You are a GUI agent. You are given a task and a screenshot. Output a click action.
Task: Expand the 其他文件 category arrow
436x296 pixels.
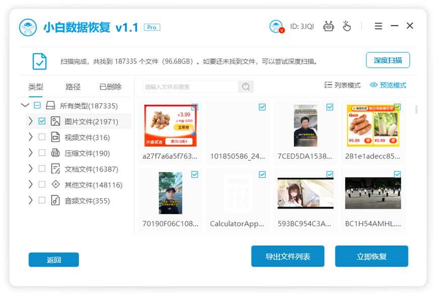pos(31,185)
